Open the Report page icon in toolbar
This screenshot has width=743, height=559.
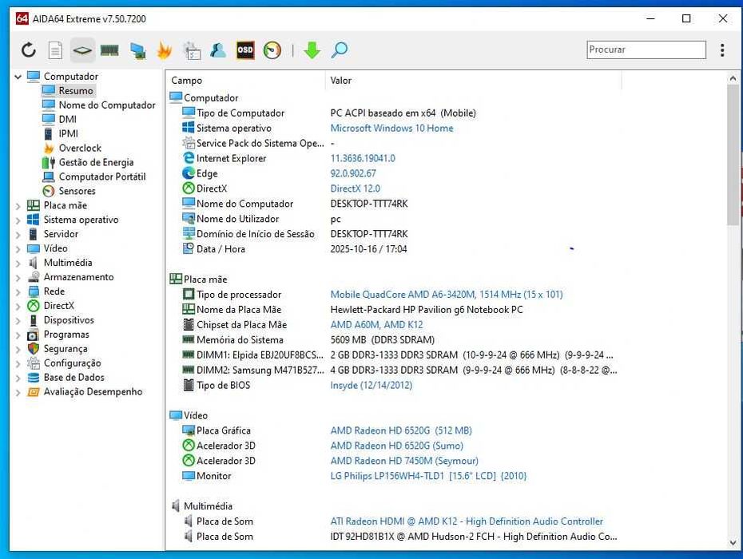pyautogui.click(x=55, y=50)
